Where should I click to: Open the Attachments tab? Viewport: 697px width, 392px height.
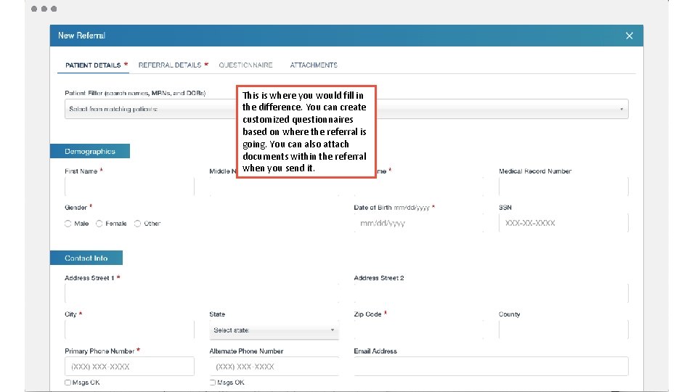(x=314, y=65)
